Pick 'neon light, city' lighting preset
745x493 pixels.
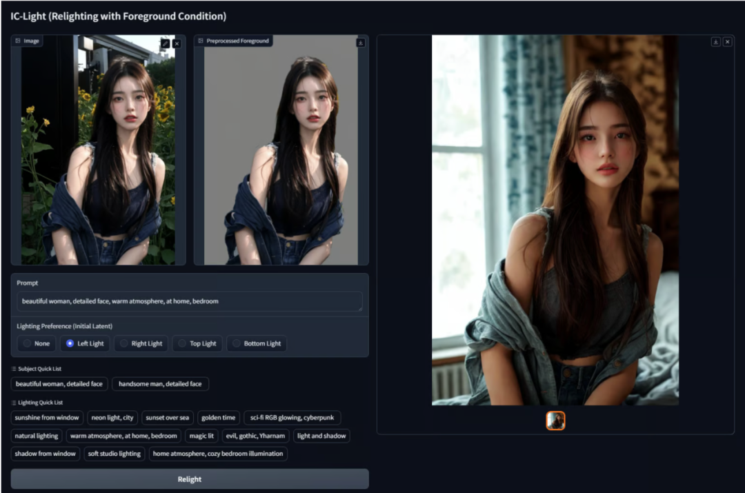click(112, 417)
